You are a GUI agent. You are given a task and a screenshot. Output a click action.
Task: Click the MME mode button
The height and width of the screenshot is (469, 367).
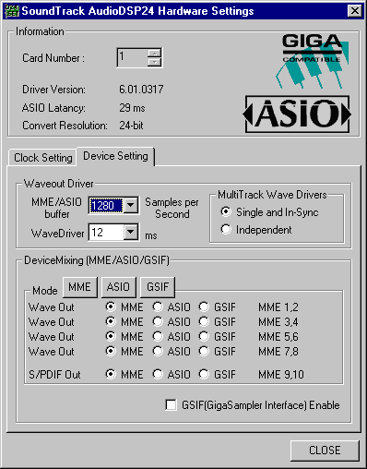(x=79, y=287)
